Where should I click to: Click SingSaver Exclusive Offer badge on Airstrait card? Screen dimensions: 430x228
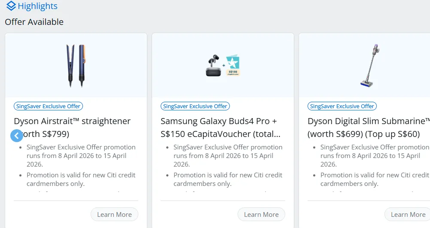(48, 106)
